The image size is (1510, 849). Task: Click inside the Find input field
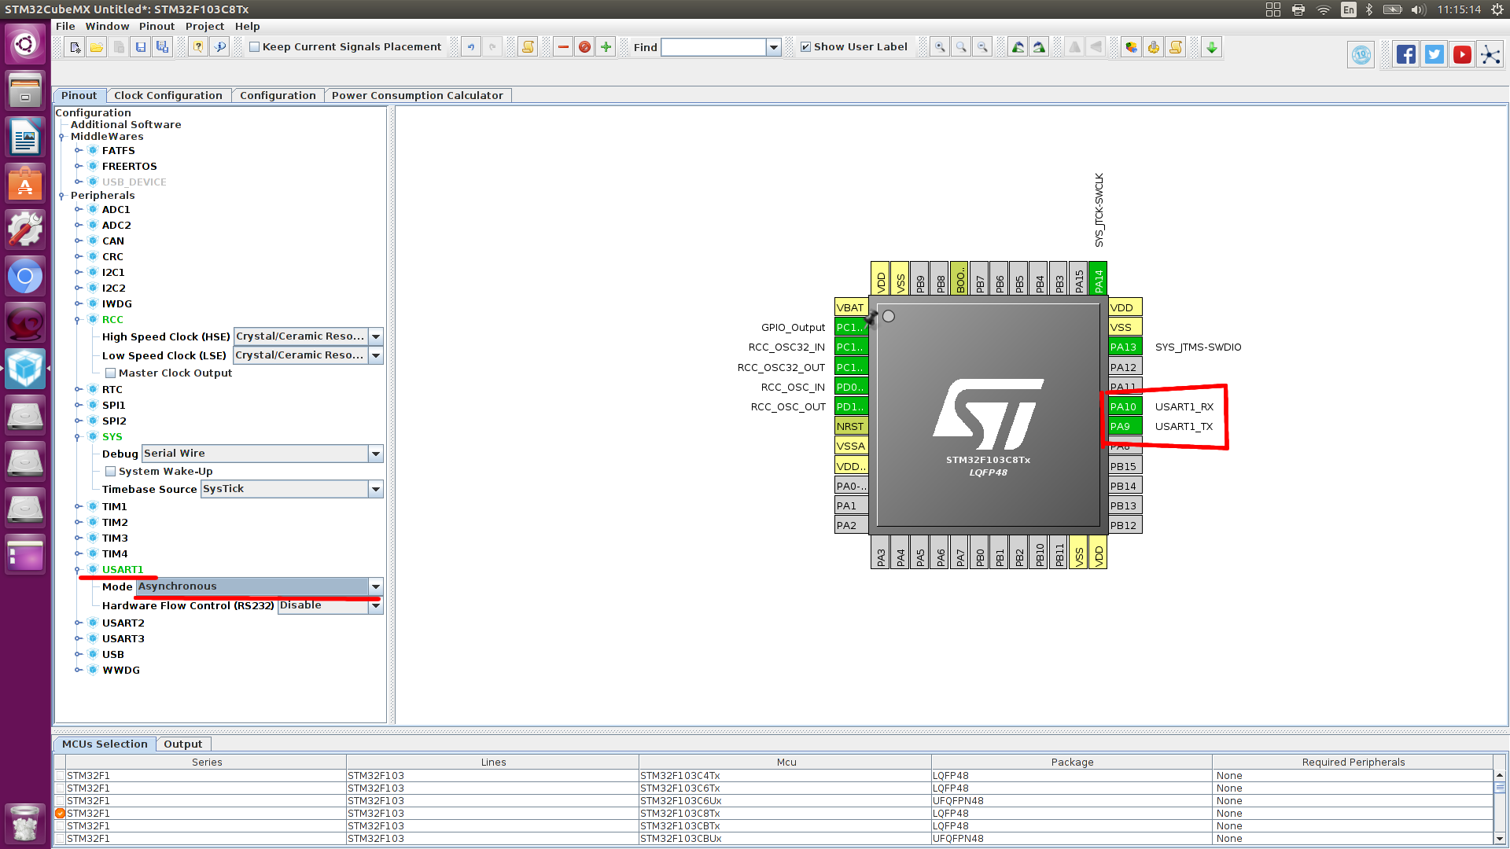tap(713, 47)
